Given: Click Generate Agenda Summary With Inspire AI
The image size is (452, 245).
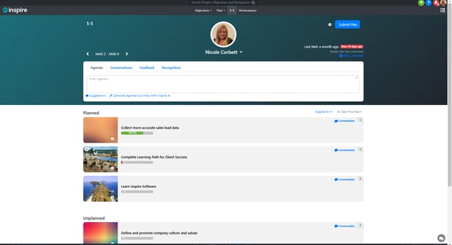Looking at the screenshot, I should [x=140, y=96].
